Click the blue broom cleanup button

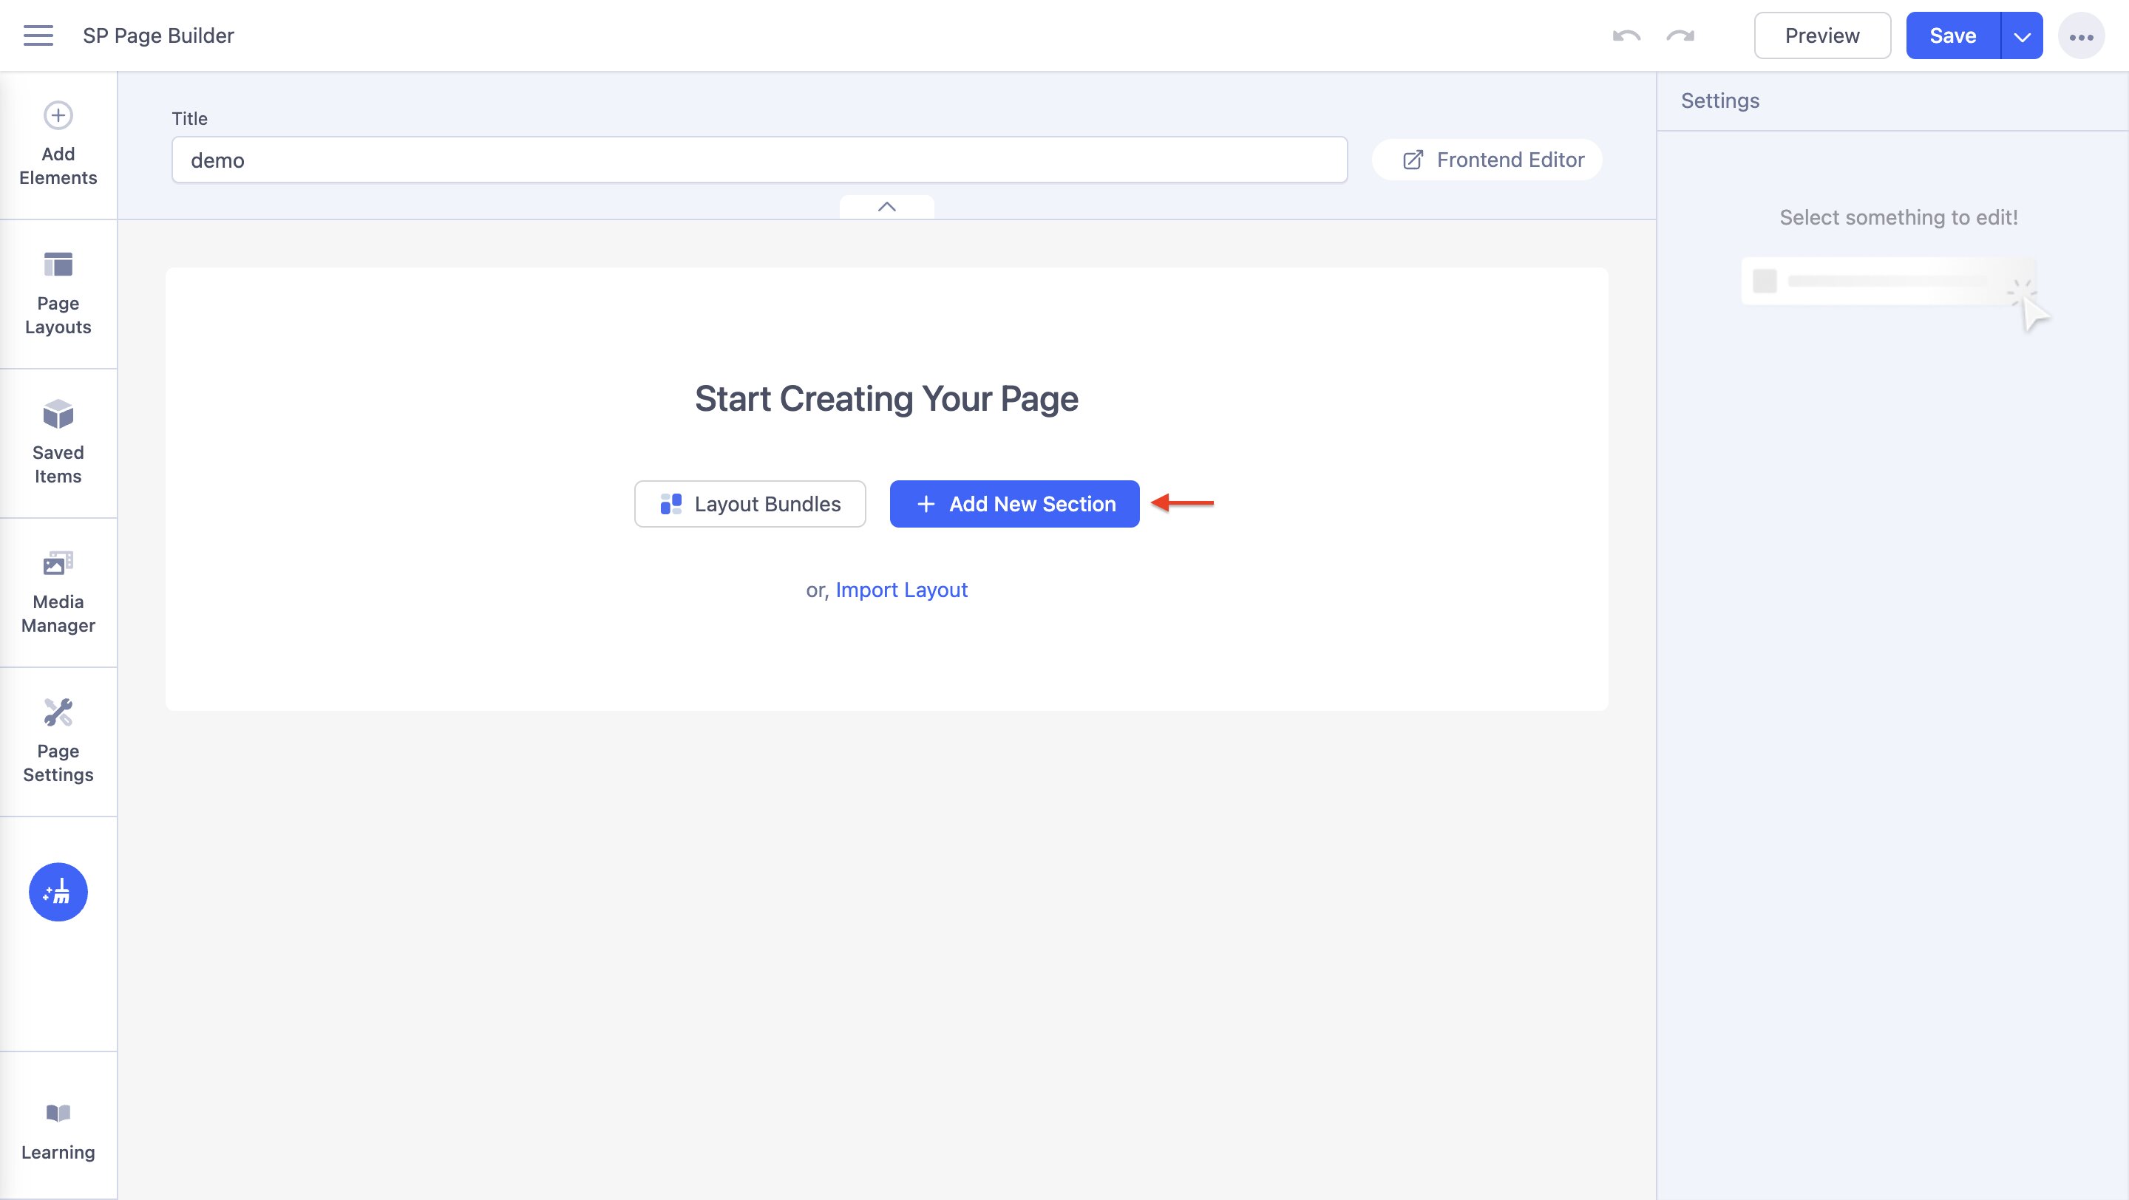[x=58, y=892]
